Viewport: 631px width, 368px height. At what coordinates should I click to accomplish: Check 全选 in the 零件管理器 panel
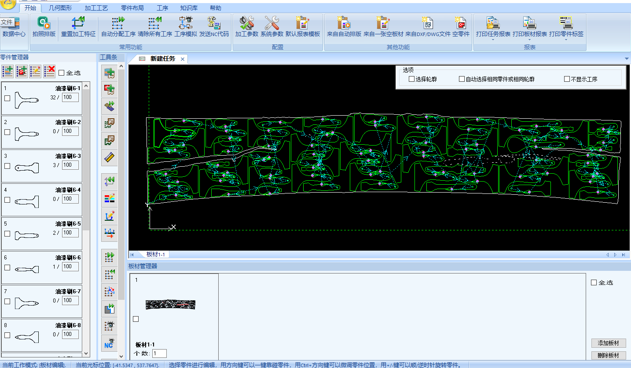coord(62,73)
